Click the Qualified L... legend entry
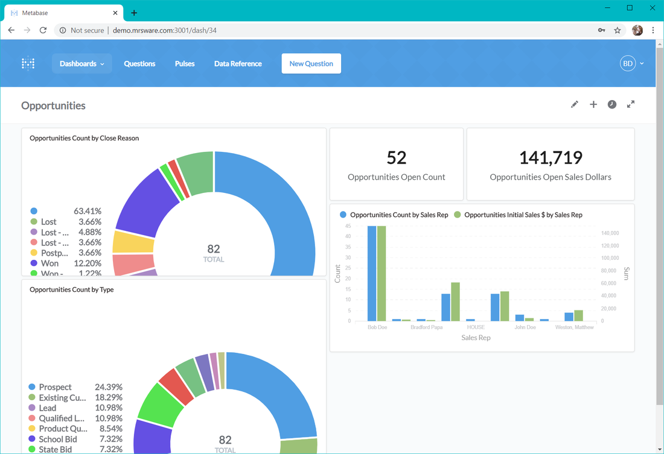 click(x=75, y=418)
